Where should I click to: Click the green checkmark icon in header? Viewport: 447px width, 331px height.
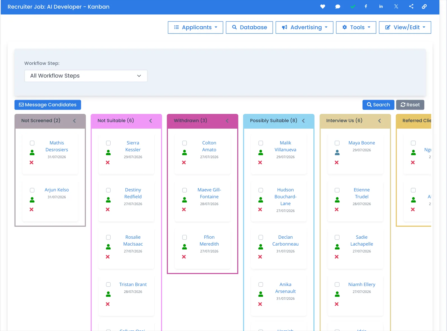pyautogui.click(x=353, y=6)
